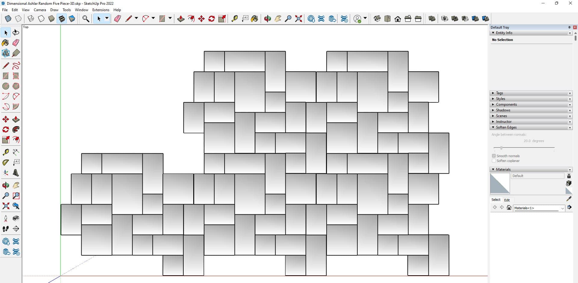Switch to the Iso house view icon
The width and height of the screenshot is (578, 283).
(377, 19)
